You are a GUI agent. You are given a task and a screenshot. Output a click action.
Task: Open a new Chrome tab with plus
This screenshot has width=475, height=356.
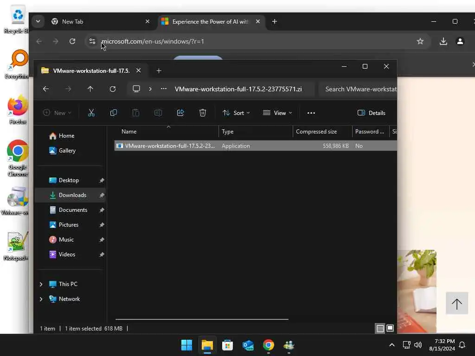(275, 21)
